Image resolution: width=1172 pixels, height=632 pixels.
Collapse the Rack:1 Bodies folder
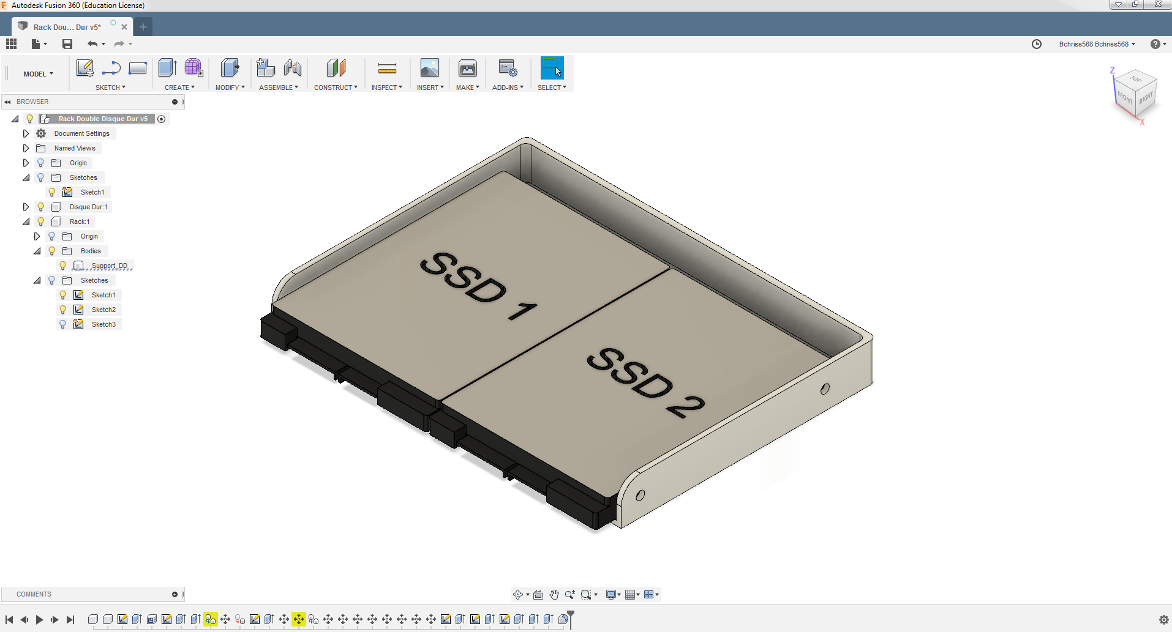pyautogui.click(x=37, y=251)
